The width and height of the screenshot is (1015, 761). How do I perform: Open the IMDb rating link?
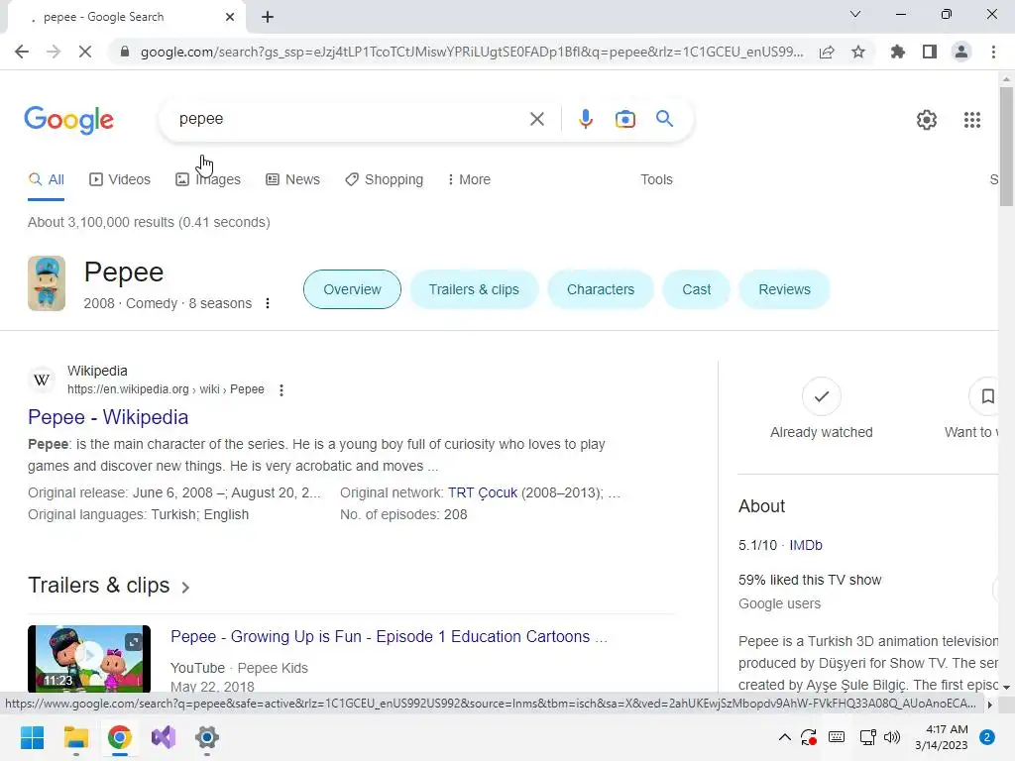tap(806, 546)
